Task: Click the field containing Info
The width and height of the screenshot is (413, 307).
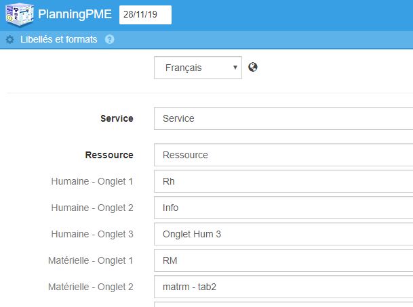Action: 283,208
